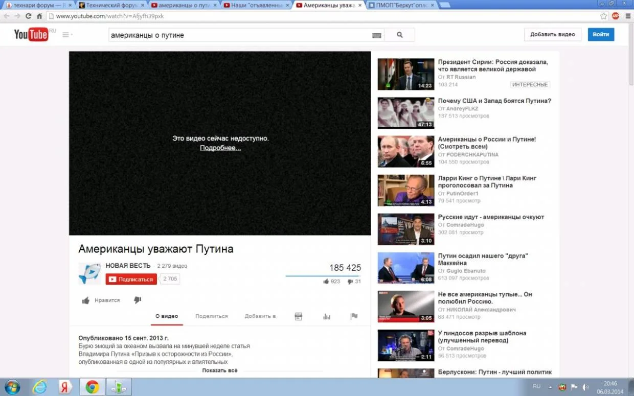This screenshot has height=396, width=634.
Task: Open the Windows Start button
Action: tap(12, 387)
